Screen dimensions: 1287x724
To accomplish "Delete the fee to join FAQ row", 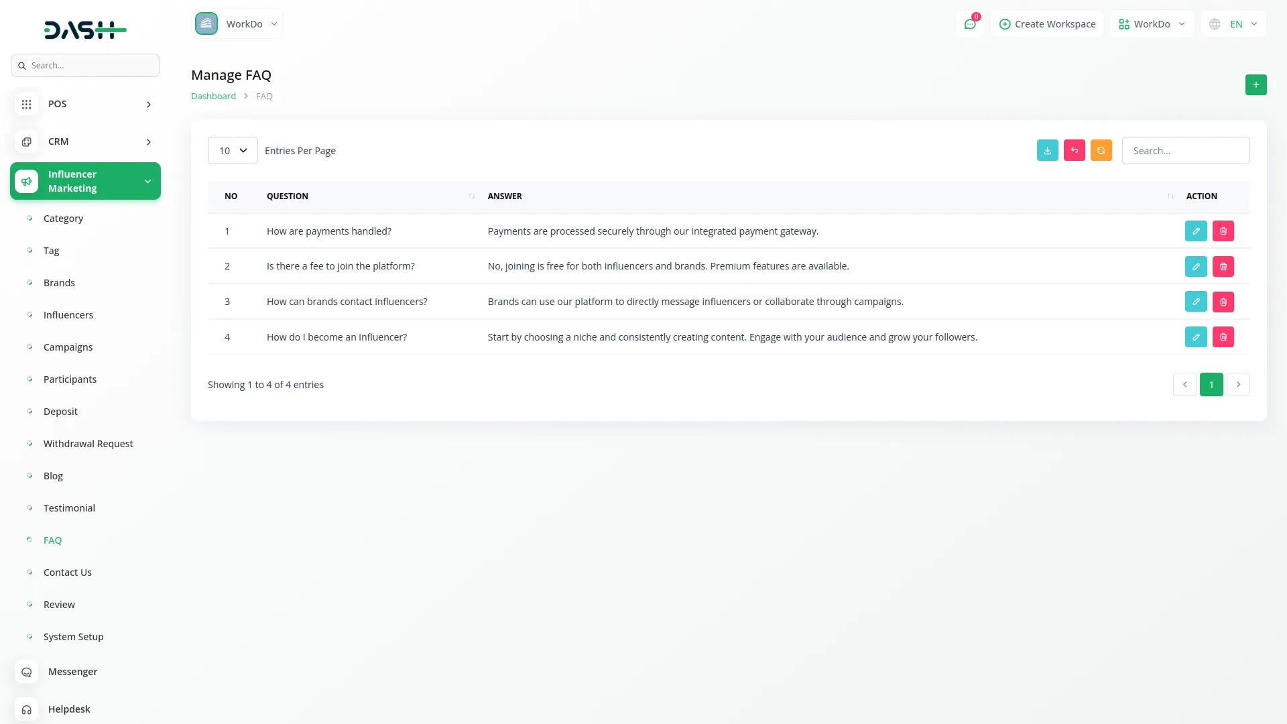I will point(1223,266).
